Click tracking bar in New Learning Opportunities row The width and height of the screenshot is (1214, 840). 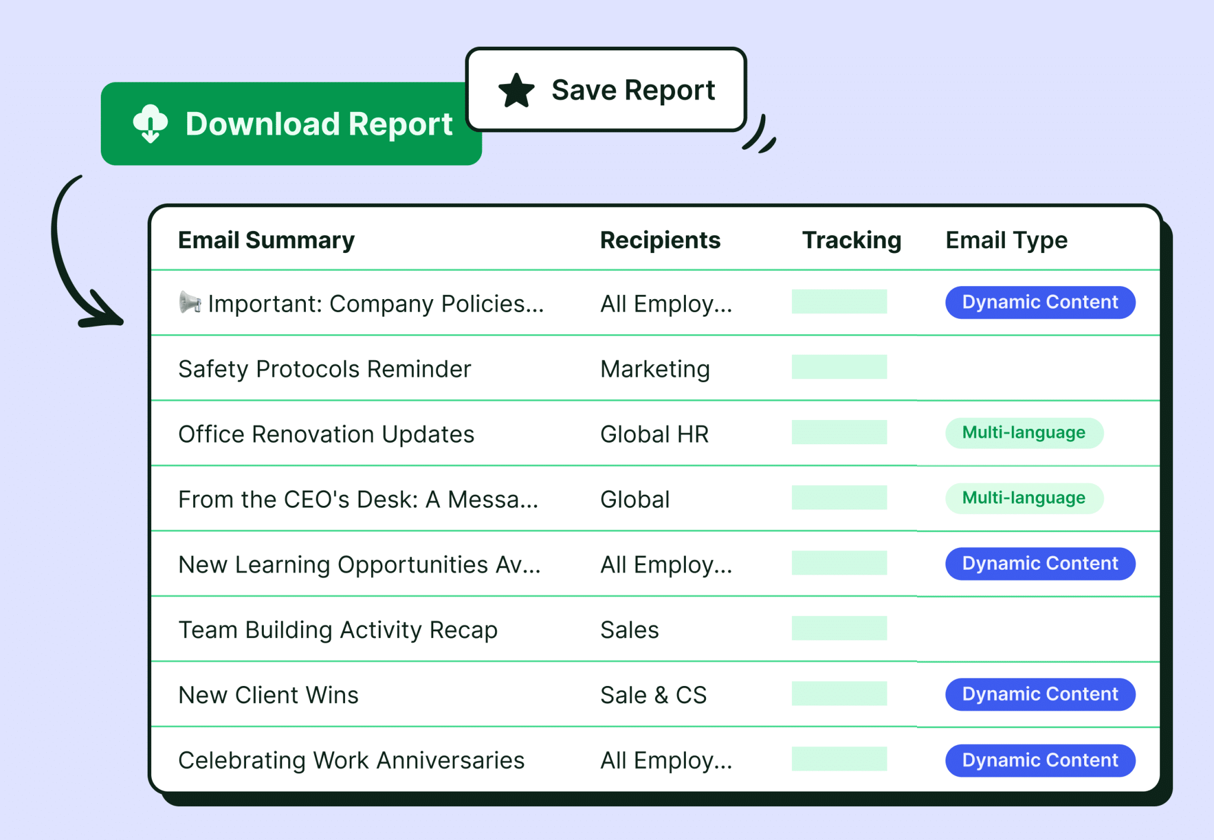point(839,563)
